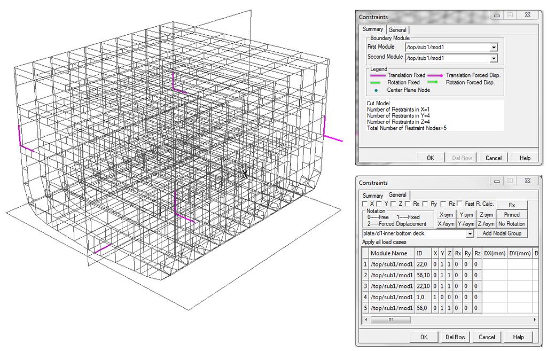547x351 pixels.
Task: Confirm with OK in the General-tab Constraints window
Action: click(x=424, y=337)
